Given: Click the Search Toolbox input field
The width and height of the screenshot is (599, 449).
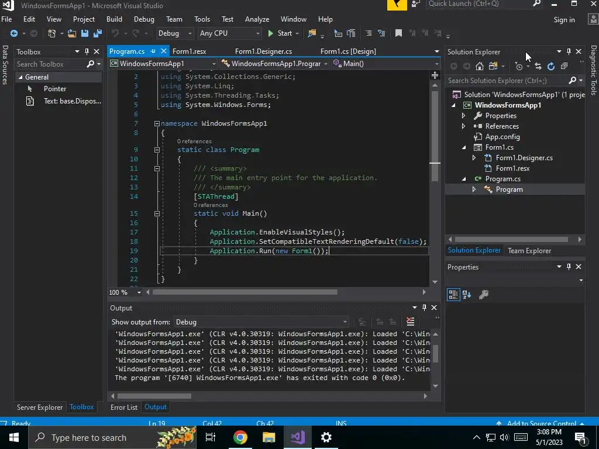Looking at the screenshot, I should click(50, 64).
